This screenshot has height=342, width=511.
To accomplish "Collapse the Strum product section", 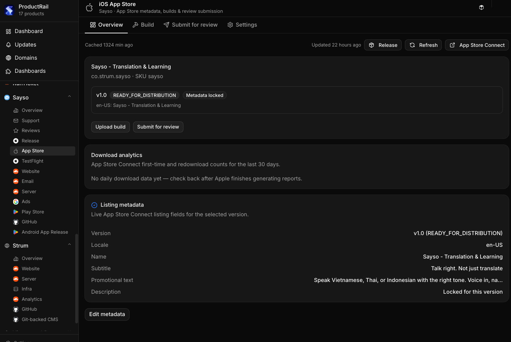I will [70, 245].
